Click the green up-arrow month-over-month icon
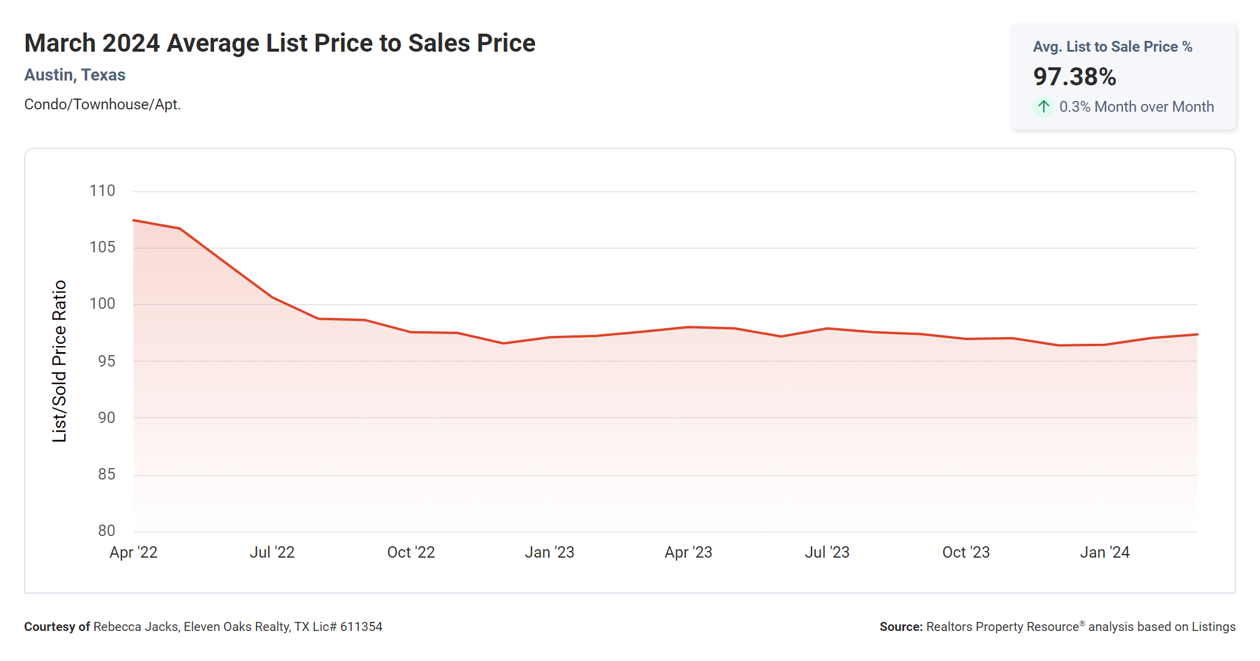This screenshot has height=661, width=1260. 1044,107
